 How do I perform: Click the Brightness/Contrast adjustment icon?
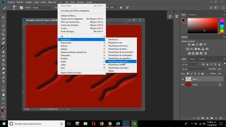(189, 45)
